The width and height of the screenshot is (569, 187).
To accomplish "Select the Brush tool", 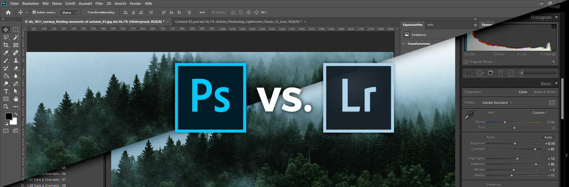I will 6,60.
